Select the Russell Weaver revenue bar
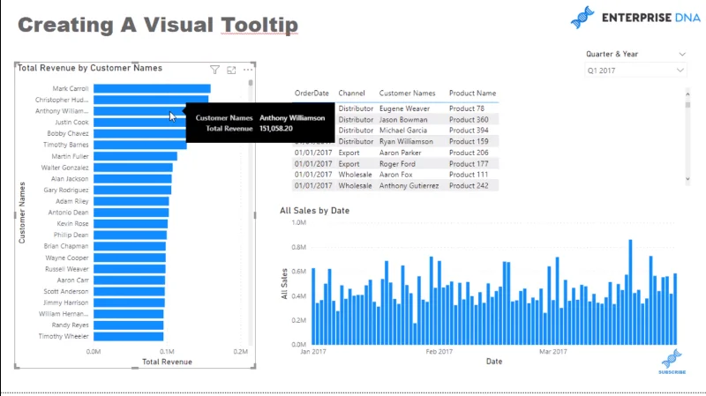 point(129,269)
